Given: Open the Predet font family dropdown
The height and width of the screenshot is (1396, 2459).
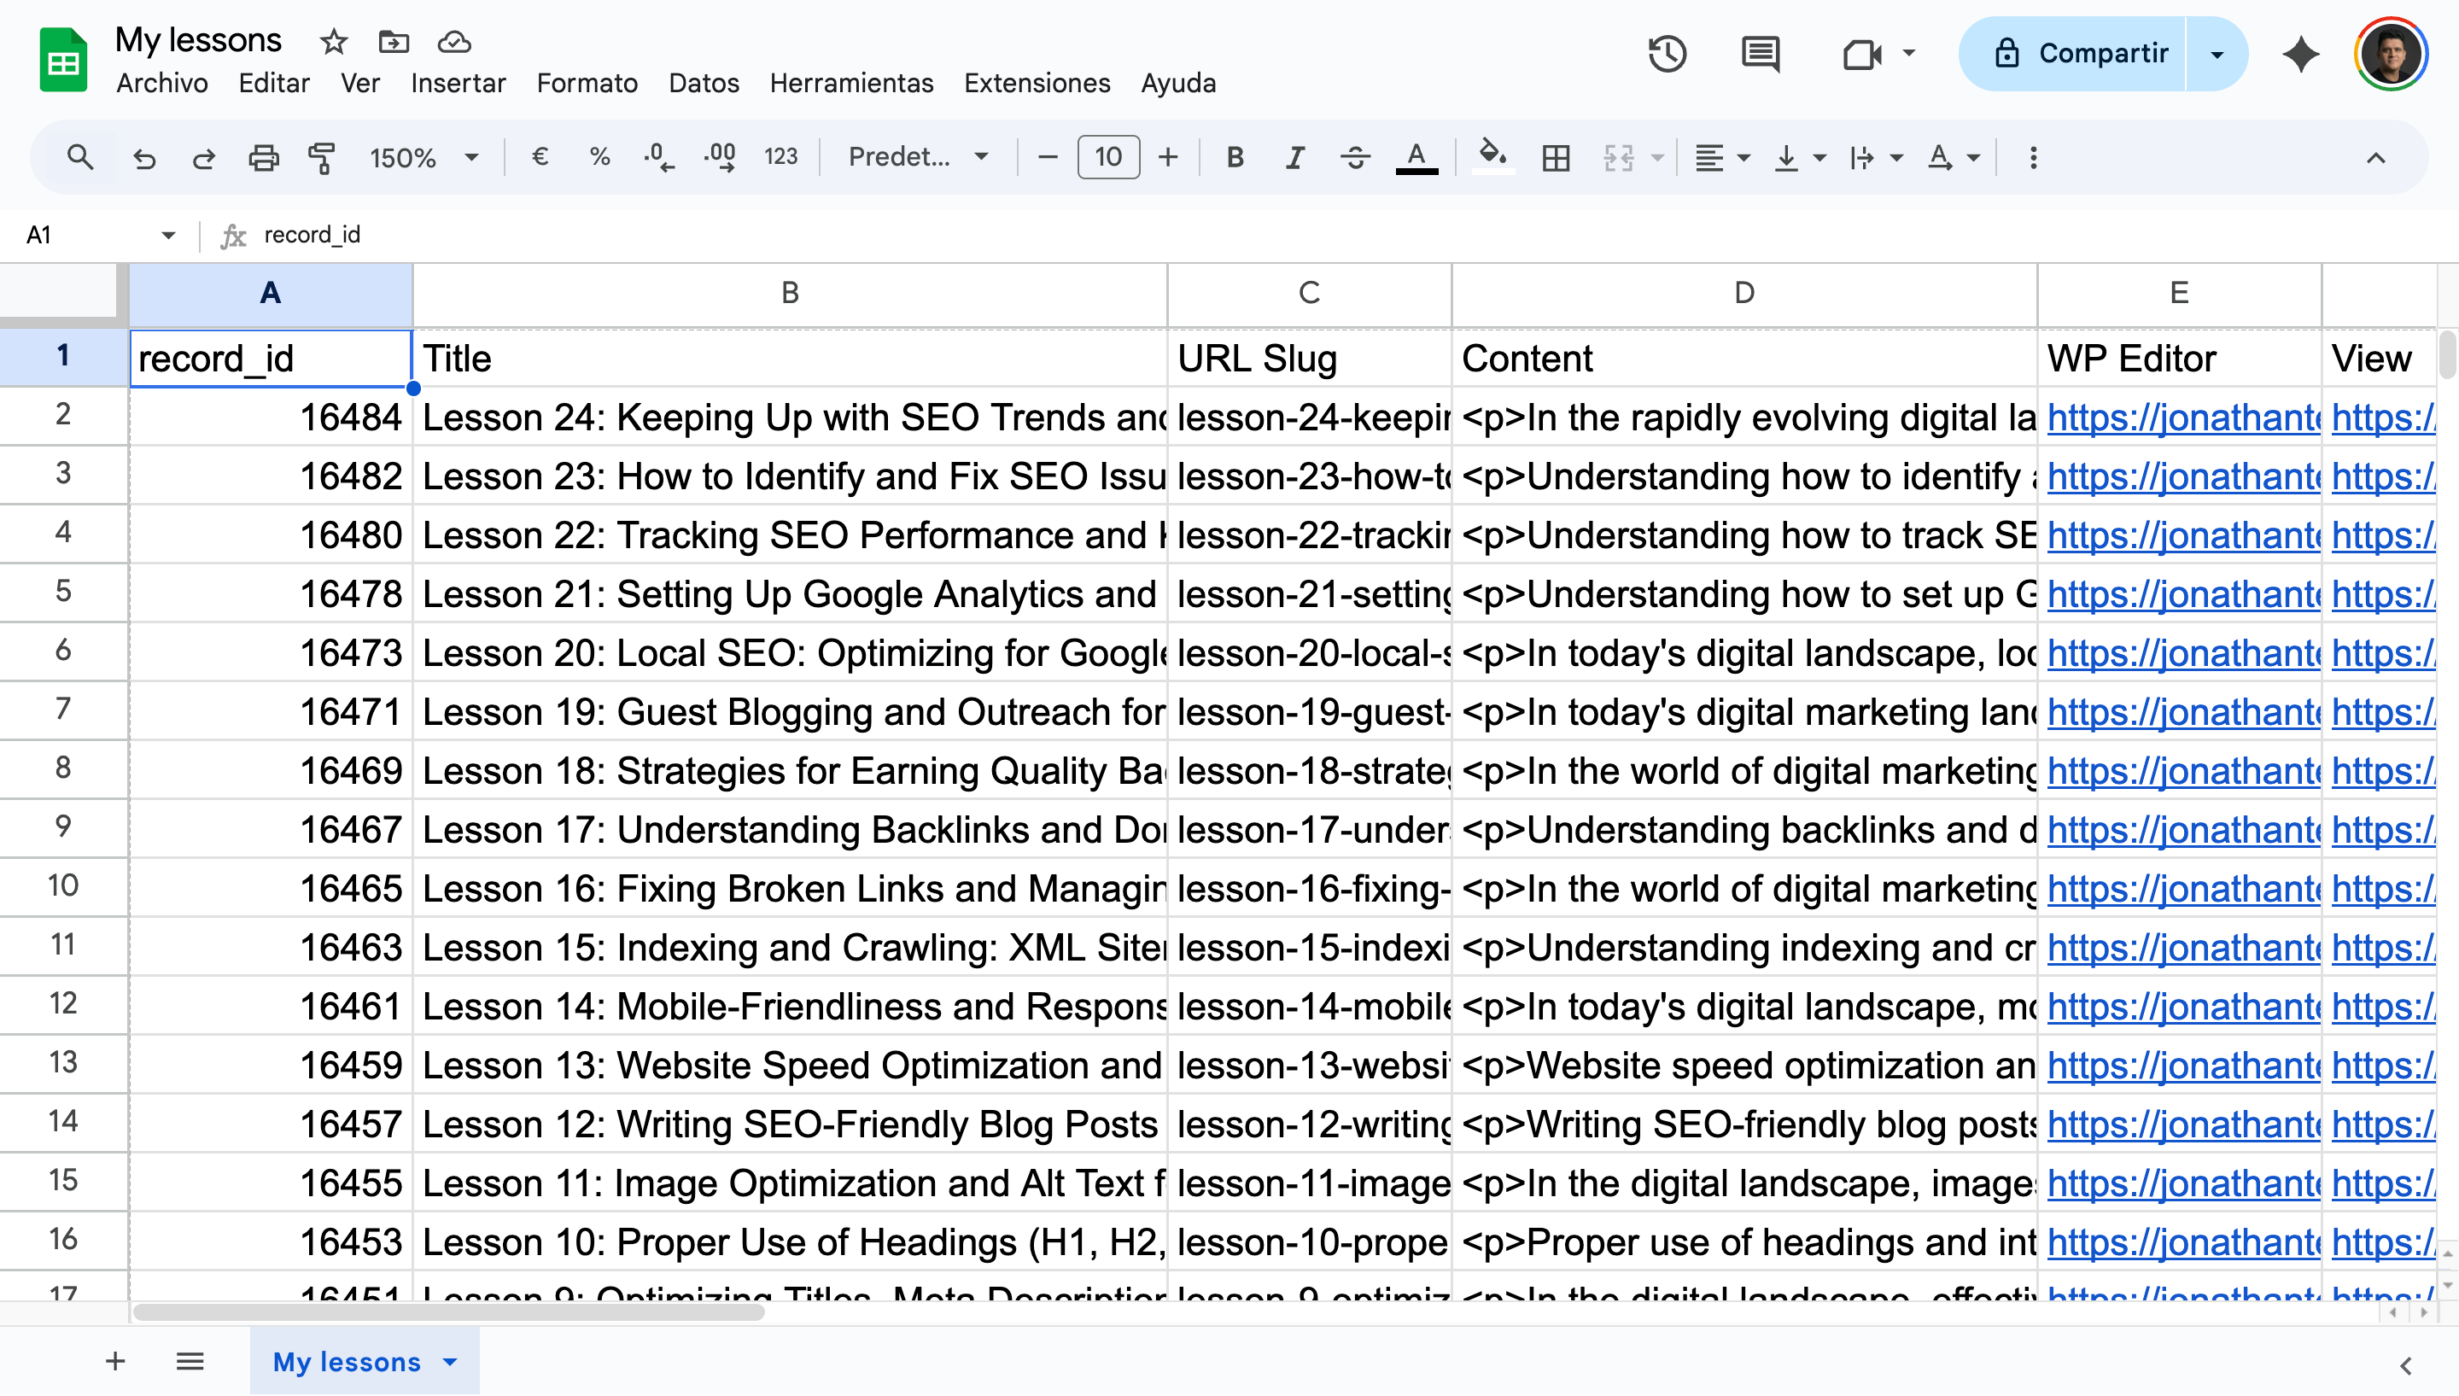Looking at the screenshot, I should coord(918,157).
